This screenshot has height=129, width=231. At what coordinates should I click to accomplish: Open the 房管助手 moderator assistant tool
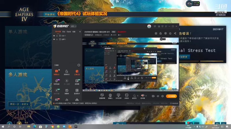[67, 72]
